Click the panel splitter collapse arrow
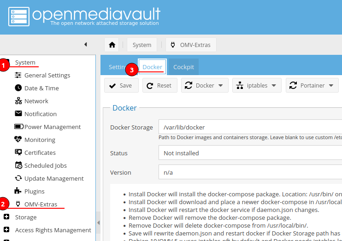This screenshot has width=342, height=241. pos(98,223)
